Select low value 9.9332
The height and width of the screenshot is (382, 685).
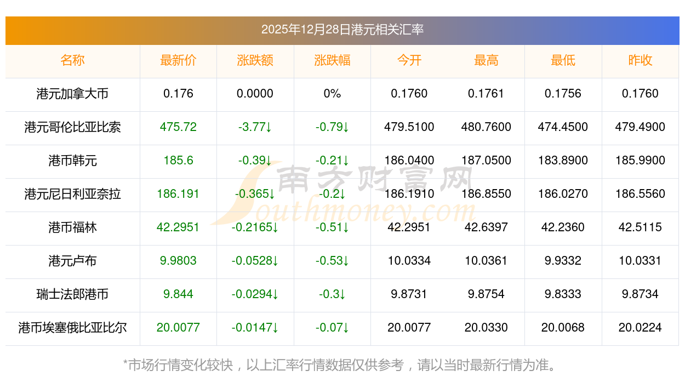pyautogui.click(x=563, y=261)
